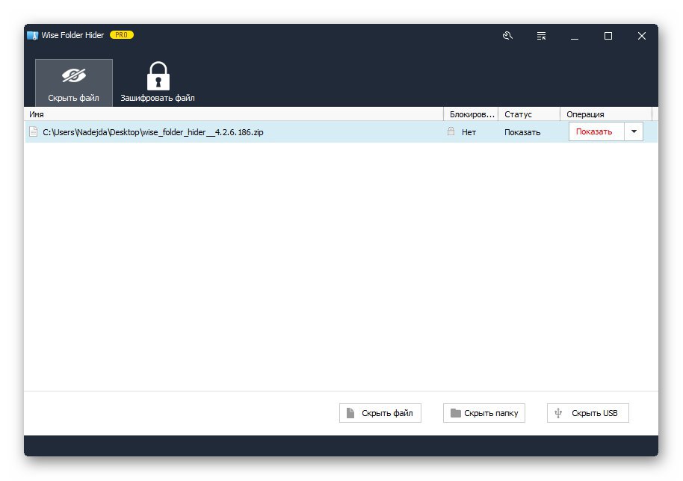Click the lock icon in the Блокиров column
The height and width of the screenshot is (481, 683).
tap(451, 131)
